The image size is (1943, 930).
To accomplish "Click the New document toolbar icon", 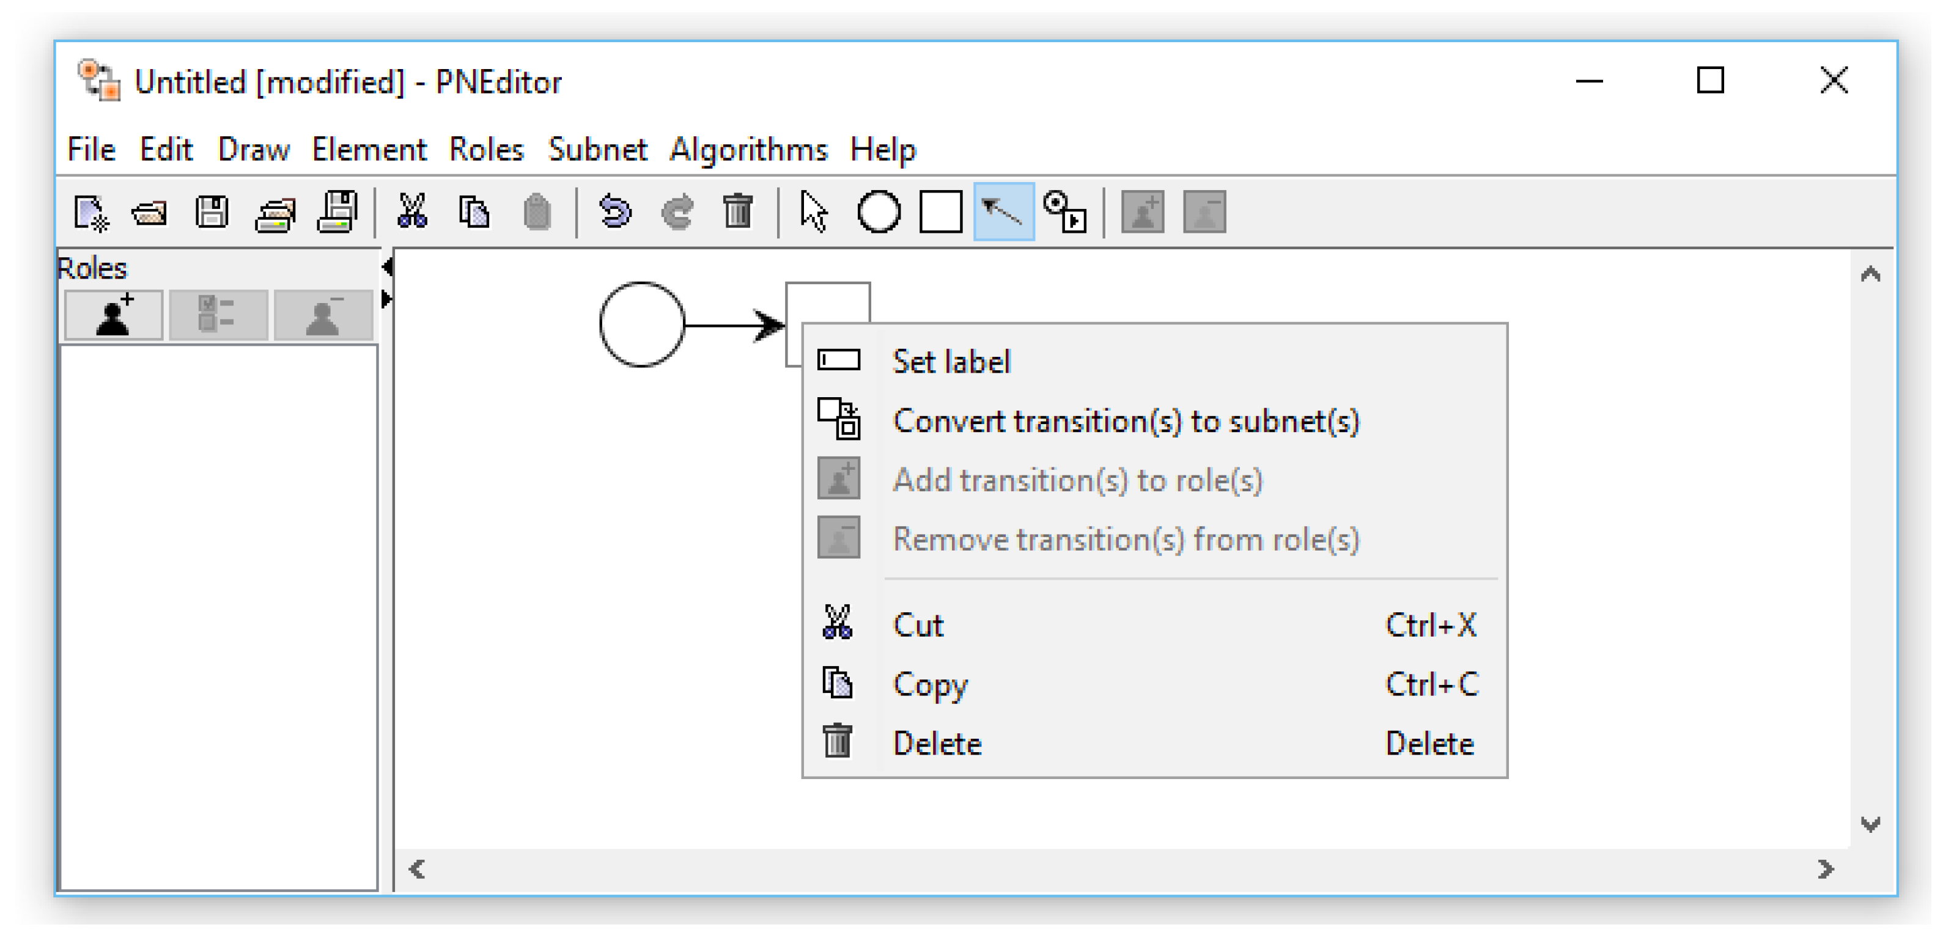I will [x=90, y=212].
